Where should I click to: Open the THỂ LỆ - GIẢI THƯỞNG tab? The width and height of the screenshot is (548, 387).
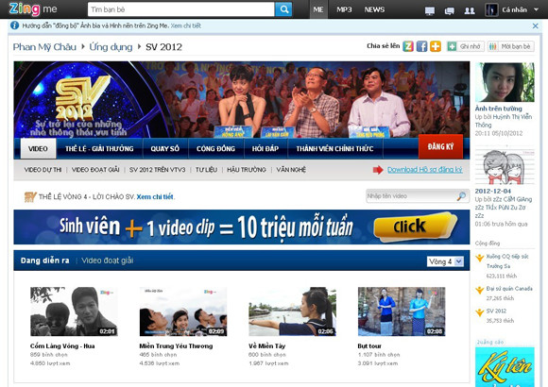(x=99, y=148)
